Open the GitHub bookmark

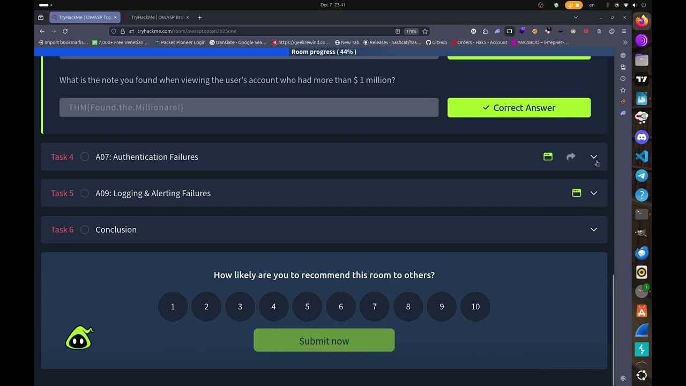click(x=436, y=42)
